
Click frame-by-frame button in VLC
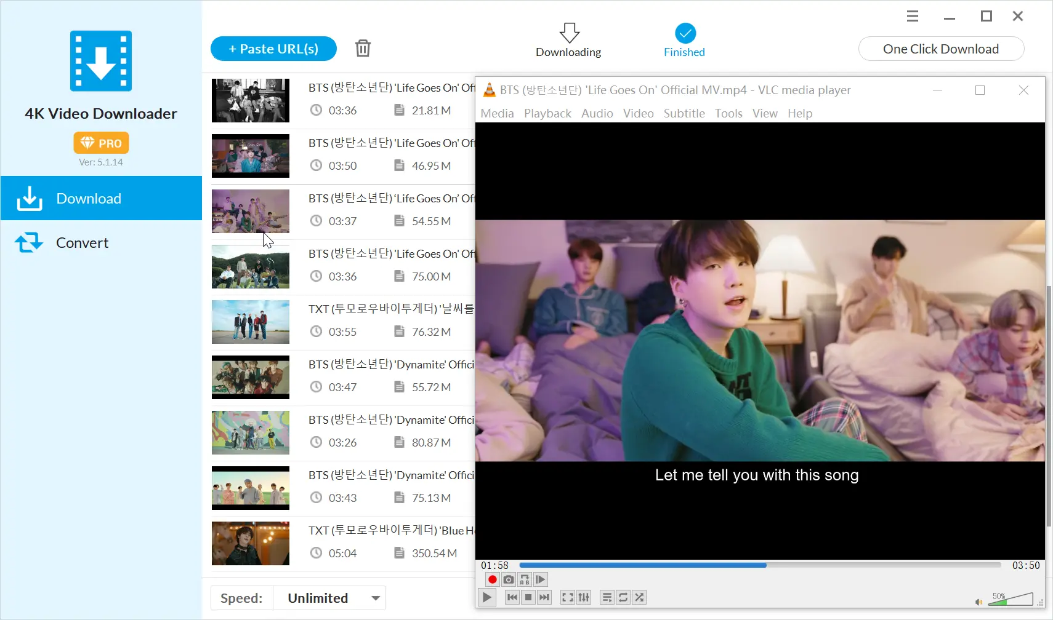click(x=540, y=579)
